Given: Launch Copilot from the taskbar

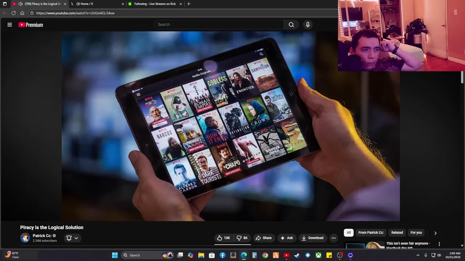Looking at the screenshot, I should 191,255.
